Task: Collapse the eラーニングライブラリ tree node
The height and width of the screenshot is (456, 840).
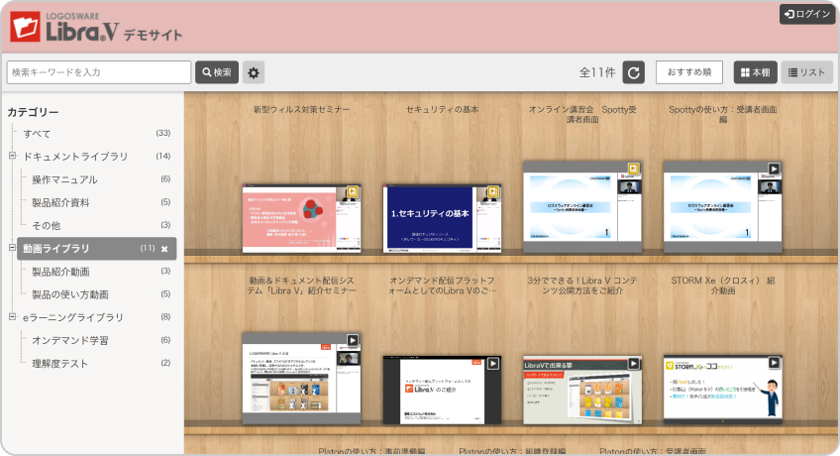Action: coord(12,316)
